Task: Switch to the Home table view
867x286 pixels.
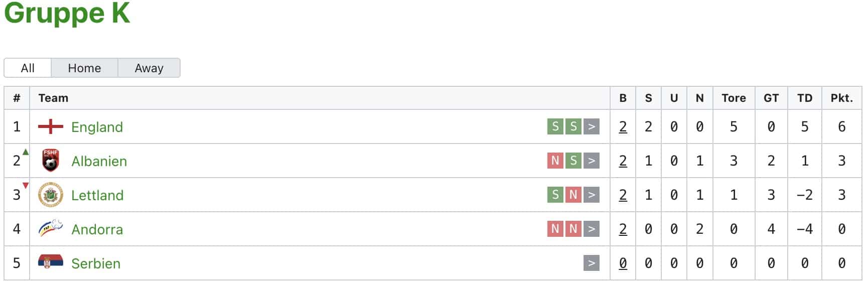Action: (x=84, y=68)
